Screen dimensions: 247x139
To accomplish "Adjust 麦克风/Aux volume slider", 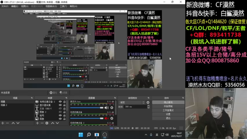I will pyautogui.click(x=87, y=107).
